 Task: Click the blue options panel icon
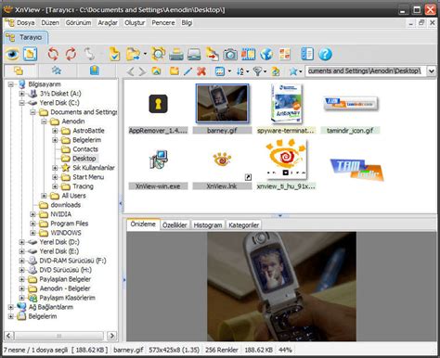tap(307, 54)
